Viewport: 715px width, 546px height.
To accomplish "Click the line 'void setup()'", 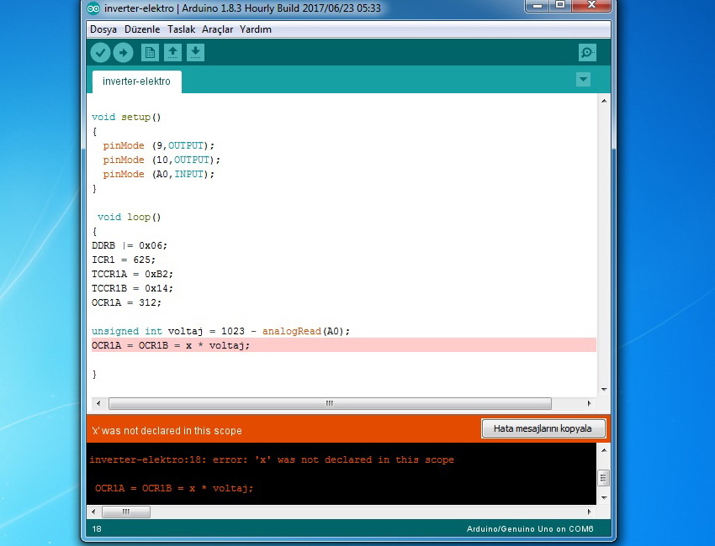I will tap(126, 117).
